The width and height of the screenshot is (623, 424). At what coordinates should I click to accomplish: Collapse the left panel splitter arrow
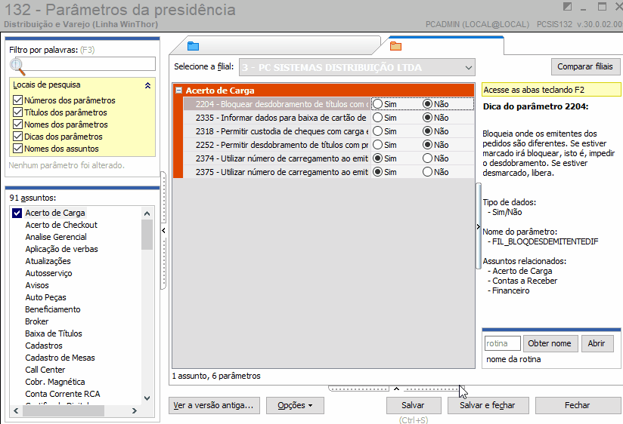point(163,230)
